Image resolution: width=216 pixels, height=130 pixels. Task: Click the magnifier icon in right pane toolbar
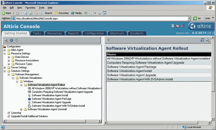(207, 40)
